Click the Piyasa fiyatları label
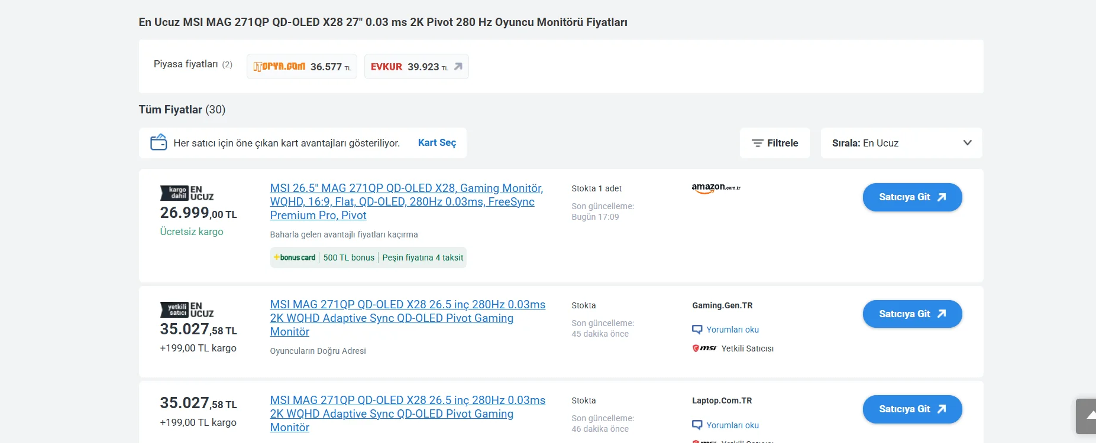Screen dimensions: 1096x443 tap(186, 64)
